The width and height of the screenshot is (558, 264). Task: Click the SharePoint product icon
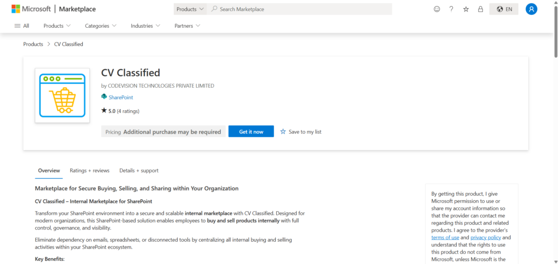pos(104,97)
